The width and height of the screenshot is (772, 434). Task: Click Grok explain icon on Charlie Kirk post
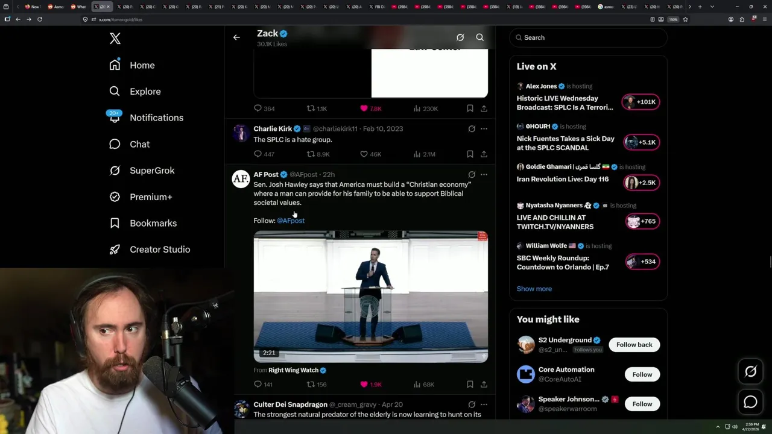472,129
